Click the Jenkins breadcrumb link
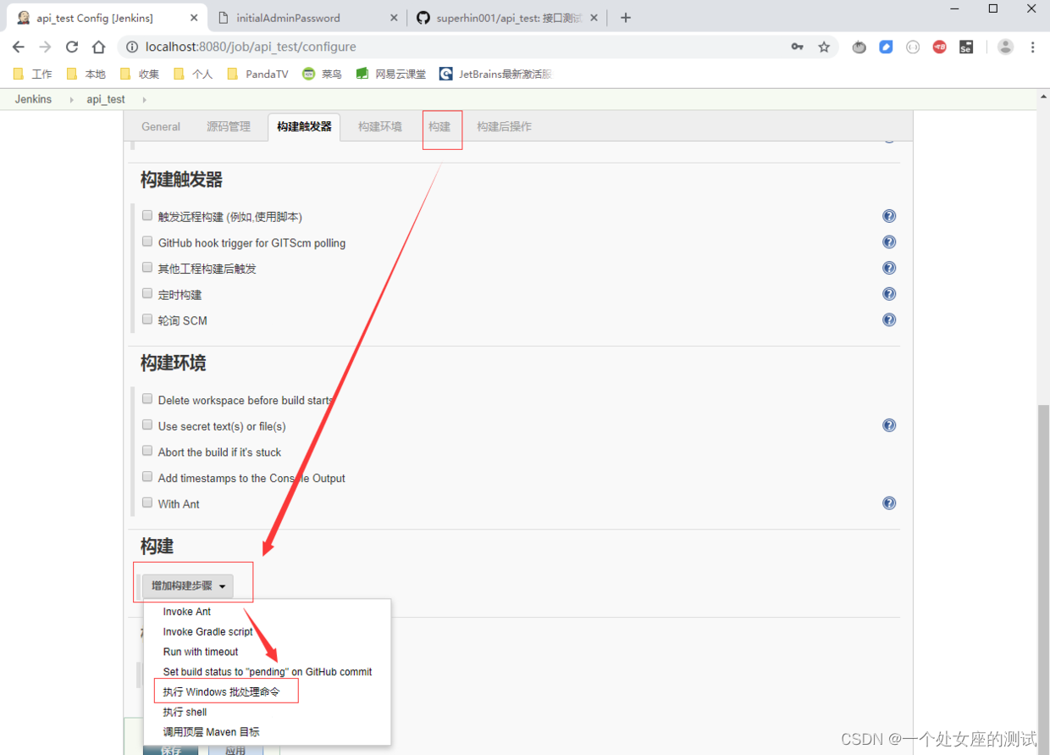1050x755 pixels. (33, 100)
